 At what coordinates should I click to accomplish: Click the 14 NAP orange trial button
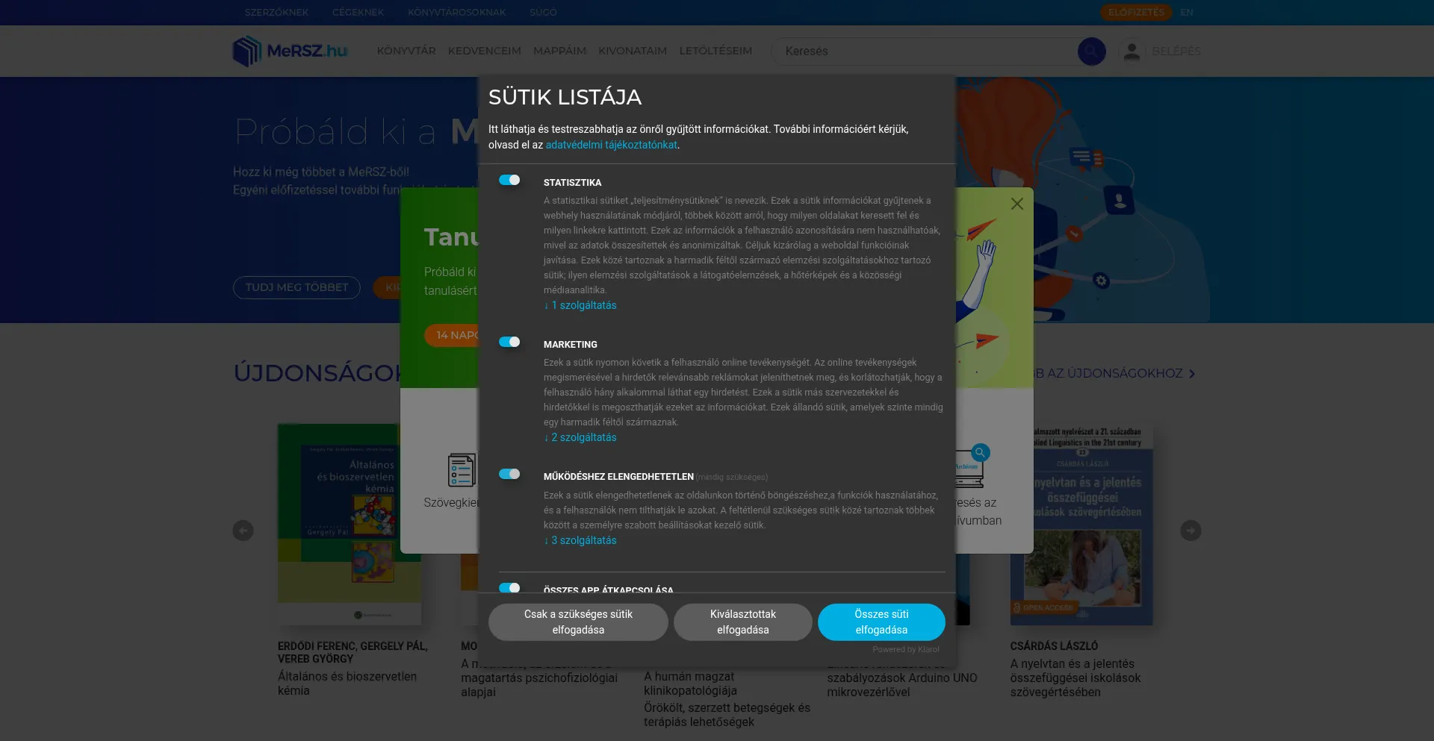click(452, 335)
